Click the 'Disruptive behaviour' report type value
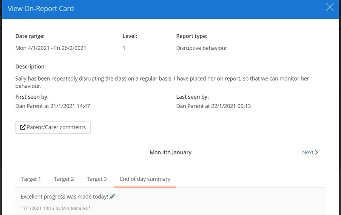The image size is (341, 215). click(x=202, y=48)
